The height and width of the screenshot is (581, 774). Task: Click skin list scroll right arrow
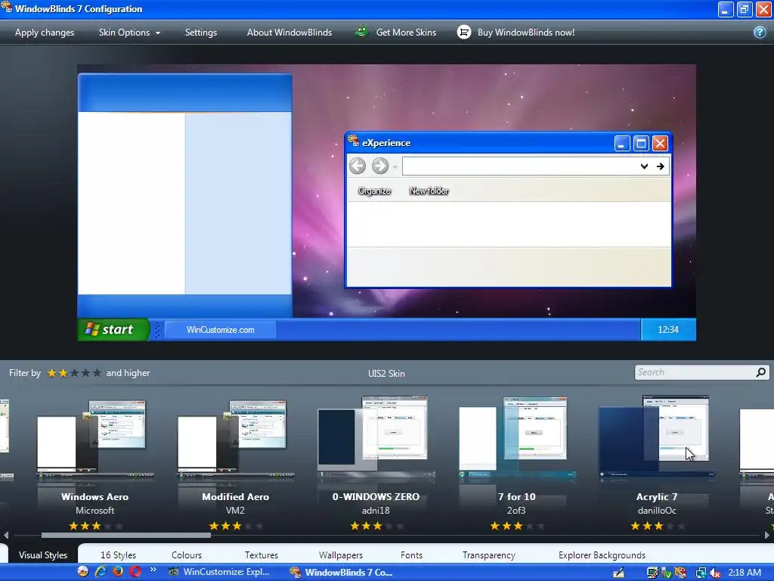(766, 535)
